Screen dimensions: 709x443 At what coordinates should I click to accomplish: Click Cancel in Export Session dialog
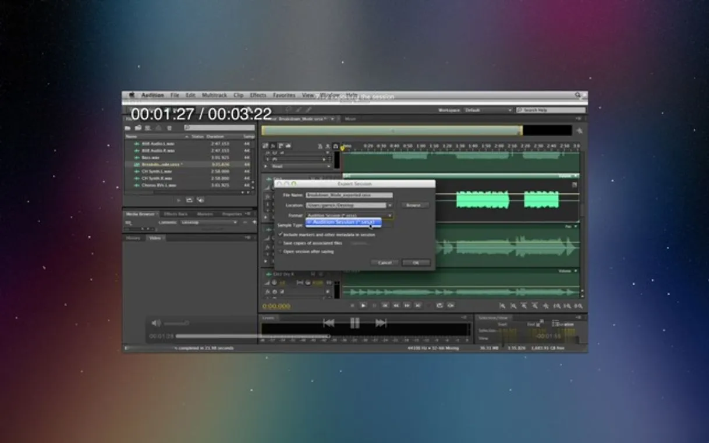coord(385,263)
